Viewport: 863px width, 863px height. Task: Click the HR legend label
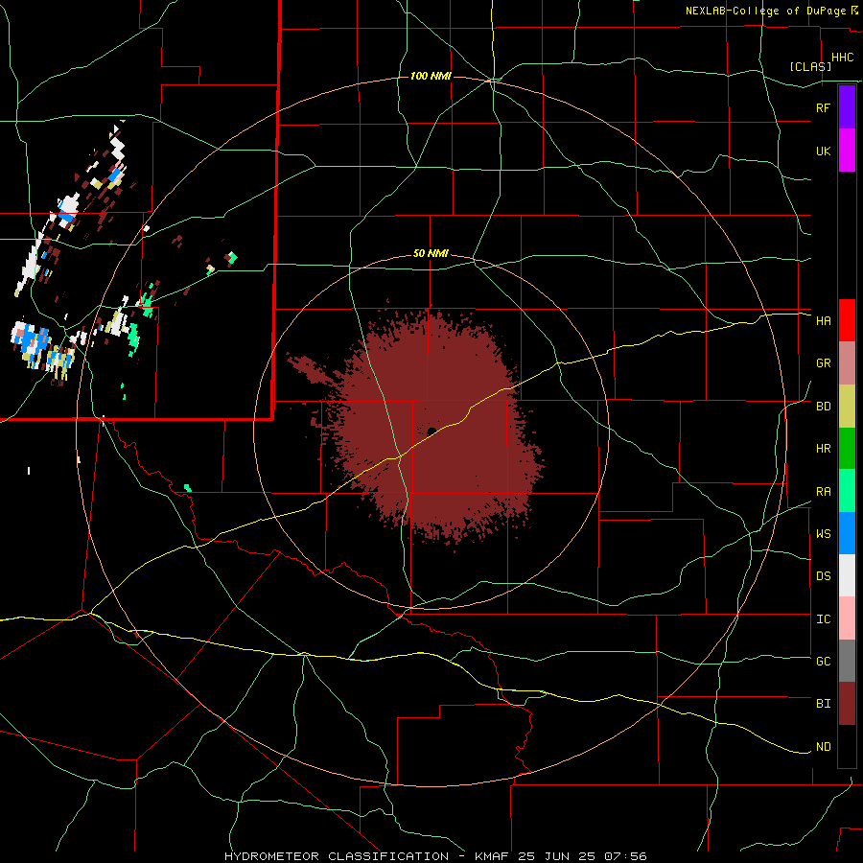(823, 449)
